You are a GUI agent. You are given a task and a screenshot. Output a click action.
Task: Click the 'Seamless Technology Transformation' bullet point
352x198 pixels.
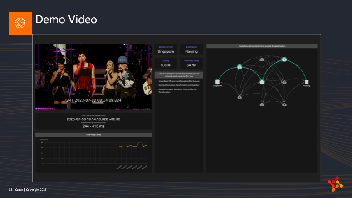point(178,85)
